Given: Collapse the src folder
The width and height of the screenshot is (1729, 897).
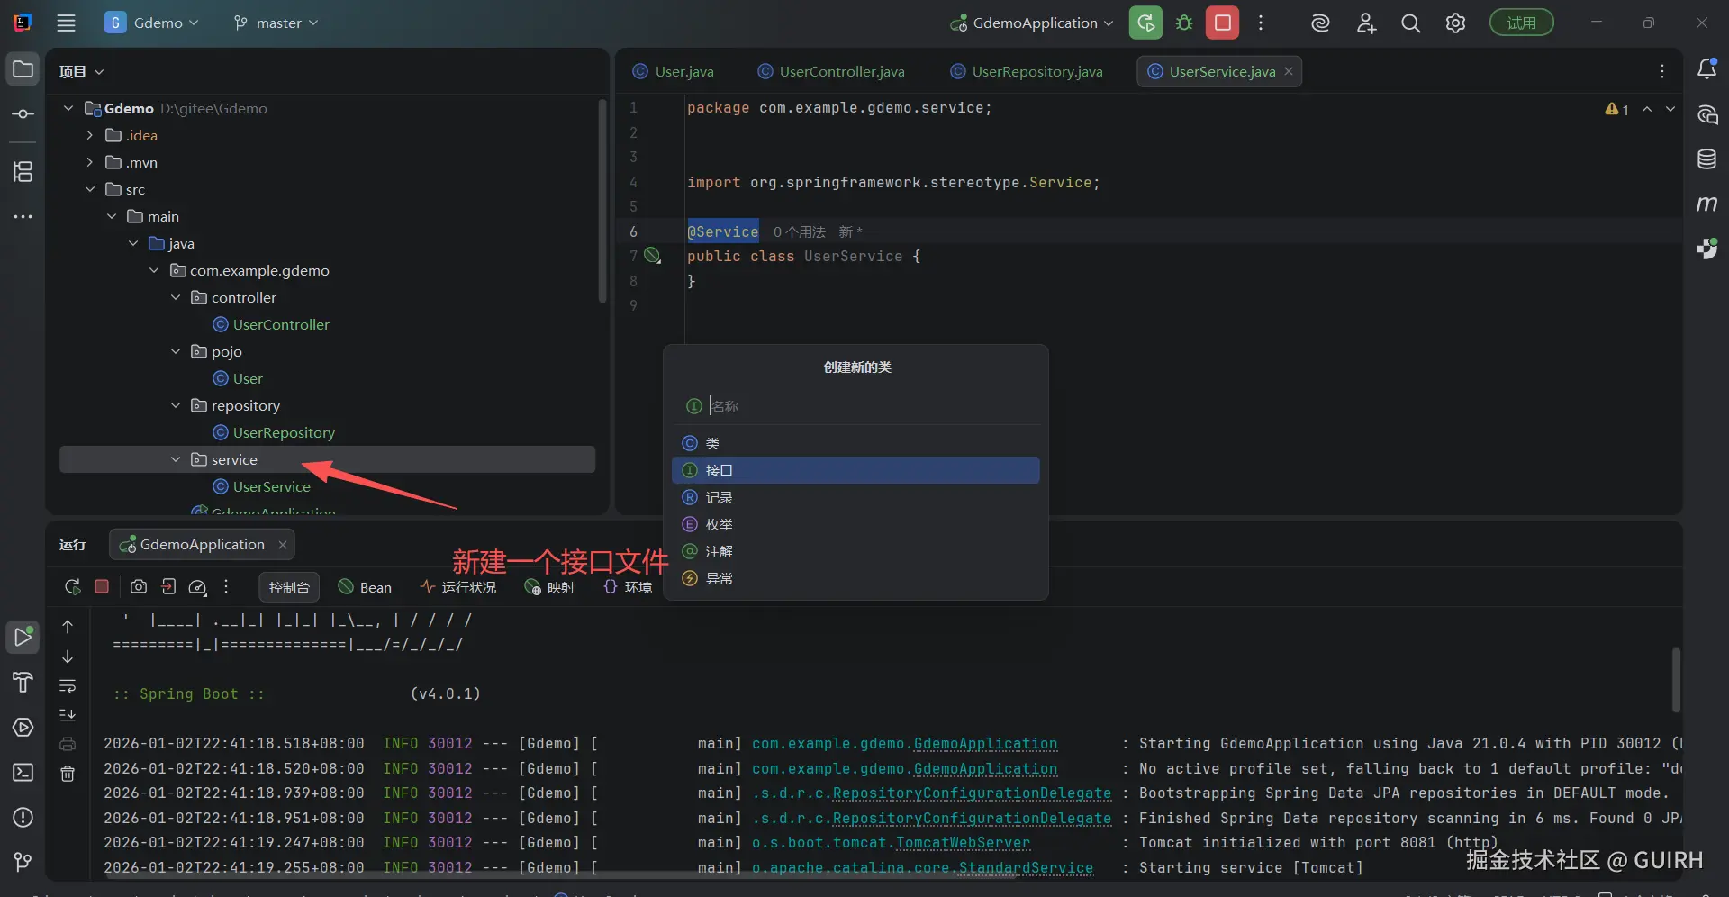Looking at the screenshot, I should (89, 189).
